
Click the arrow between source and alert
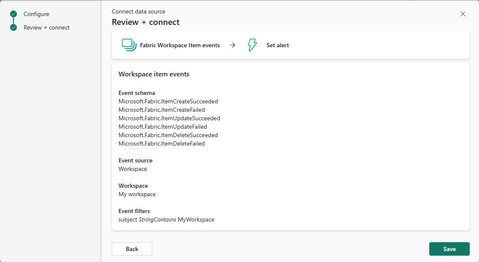232,45
